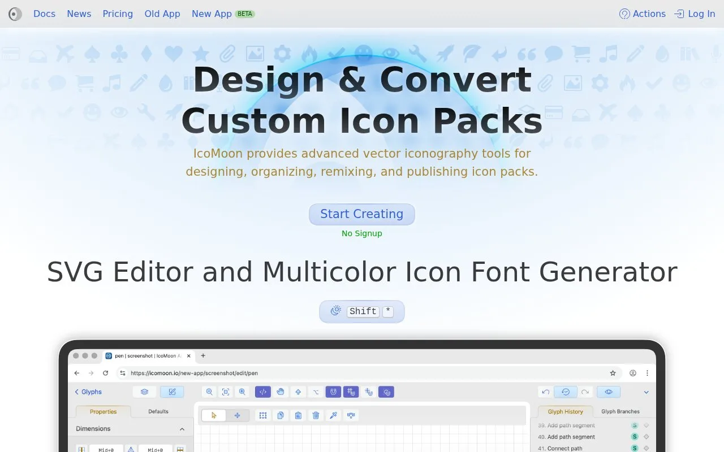Click the copy icon in canvas toolbar
Image resolution: width=724 pixels, height=452 pixels.
281,415
